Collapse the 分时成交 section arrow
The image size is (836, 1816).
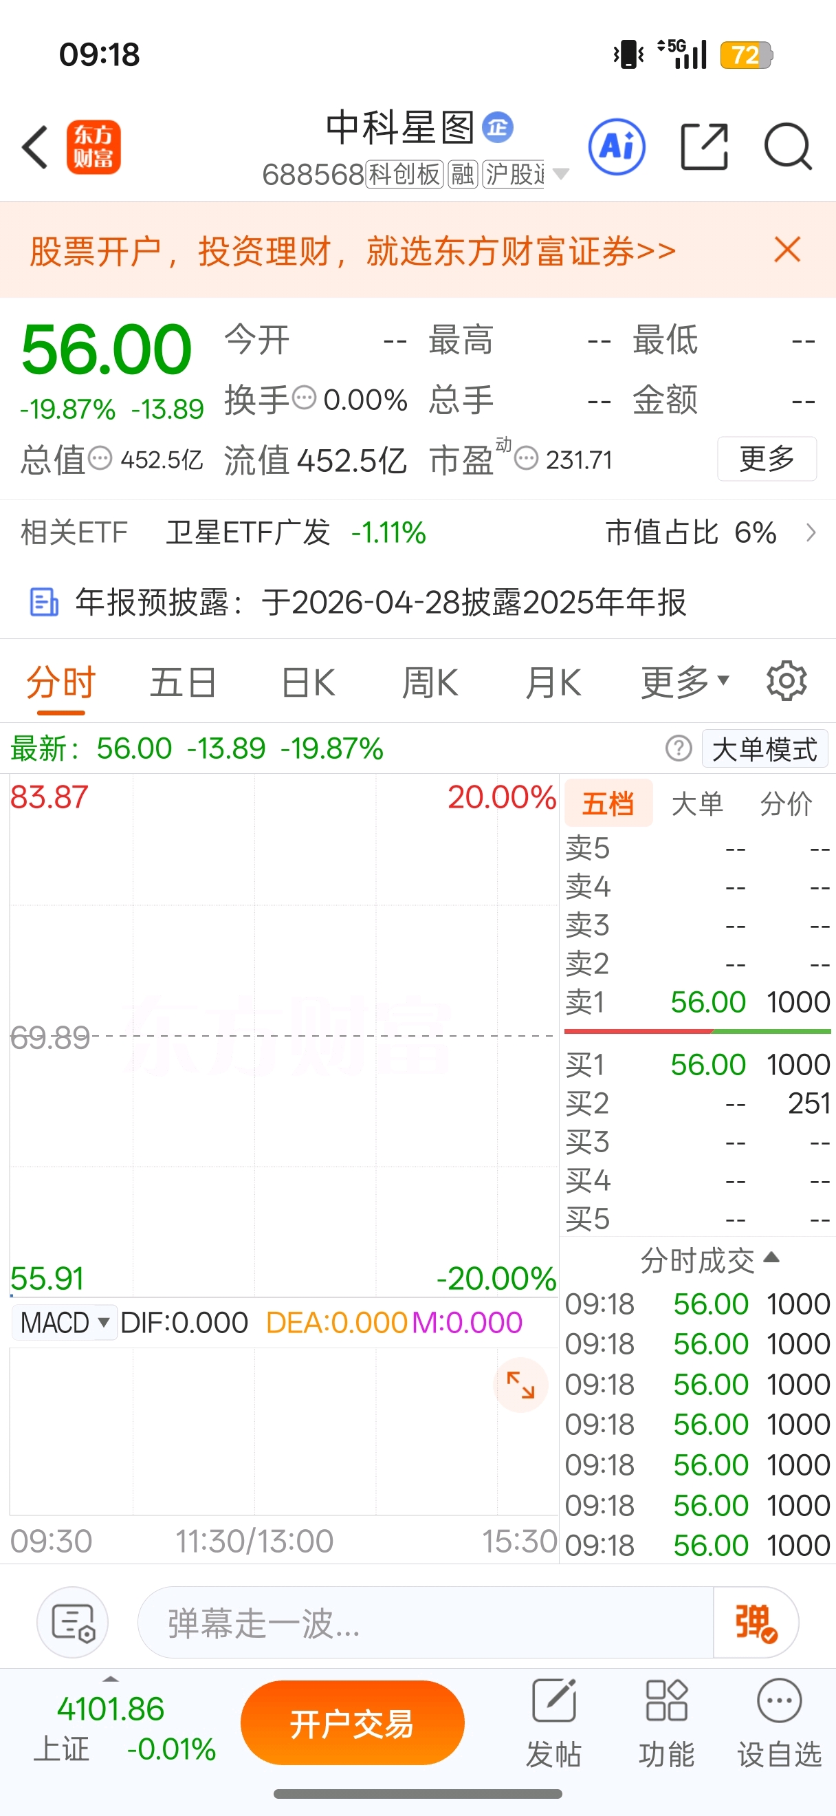(772, 1257)
